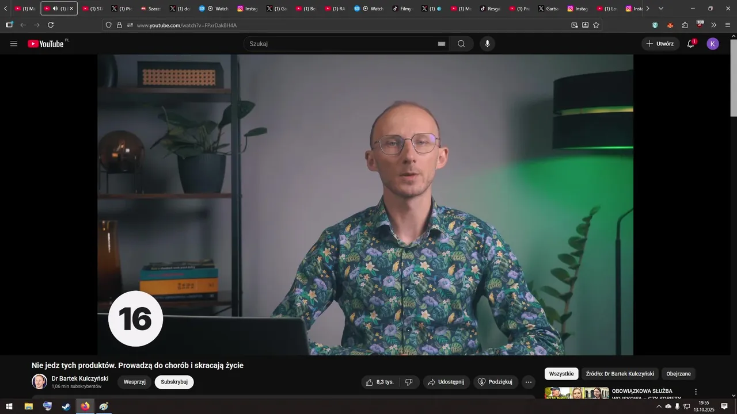List all tabs dropdown arrow
The height and width of the screenshot is (414, 737).
(x=661, y=9)
